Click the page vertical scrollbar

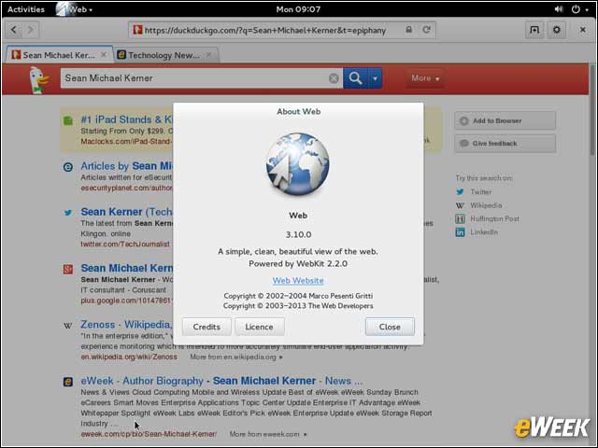click(592, 110)
